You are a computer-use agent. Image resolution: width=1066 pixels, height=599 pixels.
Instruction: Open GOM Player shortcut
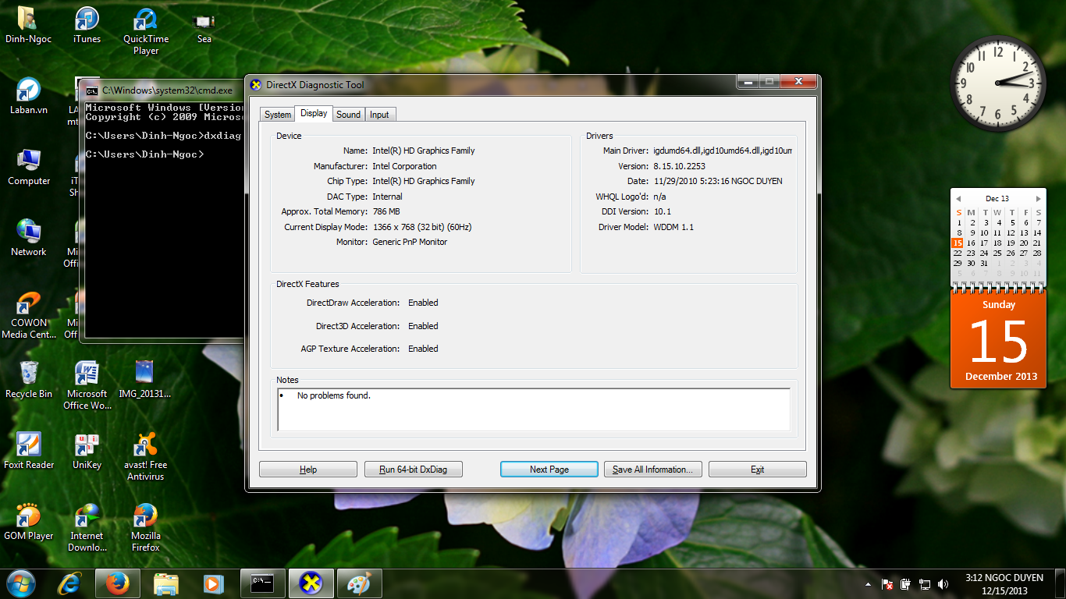[29, 523]
